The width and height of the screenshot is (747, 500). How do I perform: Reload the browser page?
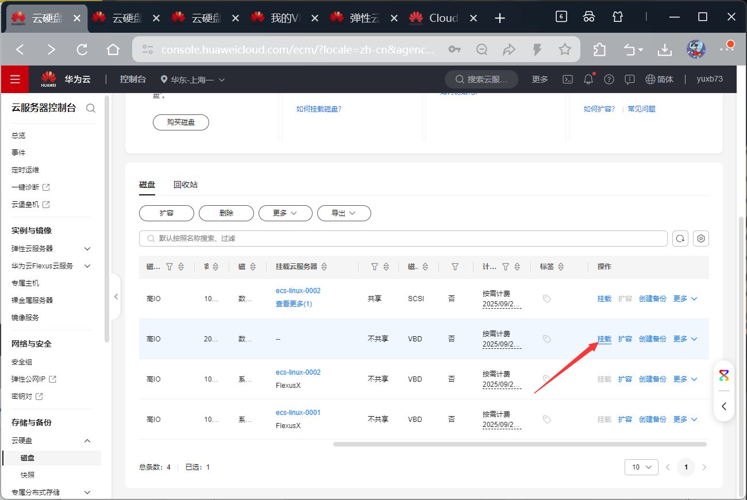(82, 49)
